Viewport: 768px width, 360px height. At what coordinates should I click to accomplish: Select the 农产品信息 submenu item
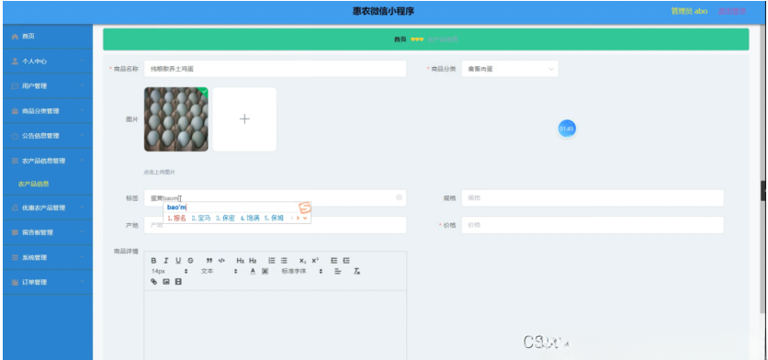pos(33,185)
